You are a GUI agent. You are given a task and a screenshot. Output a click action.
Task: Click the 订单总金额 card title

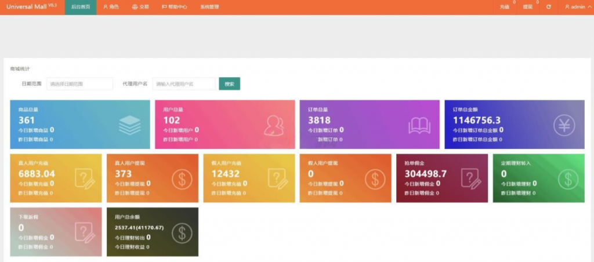[465, 110]
